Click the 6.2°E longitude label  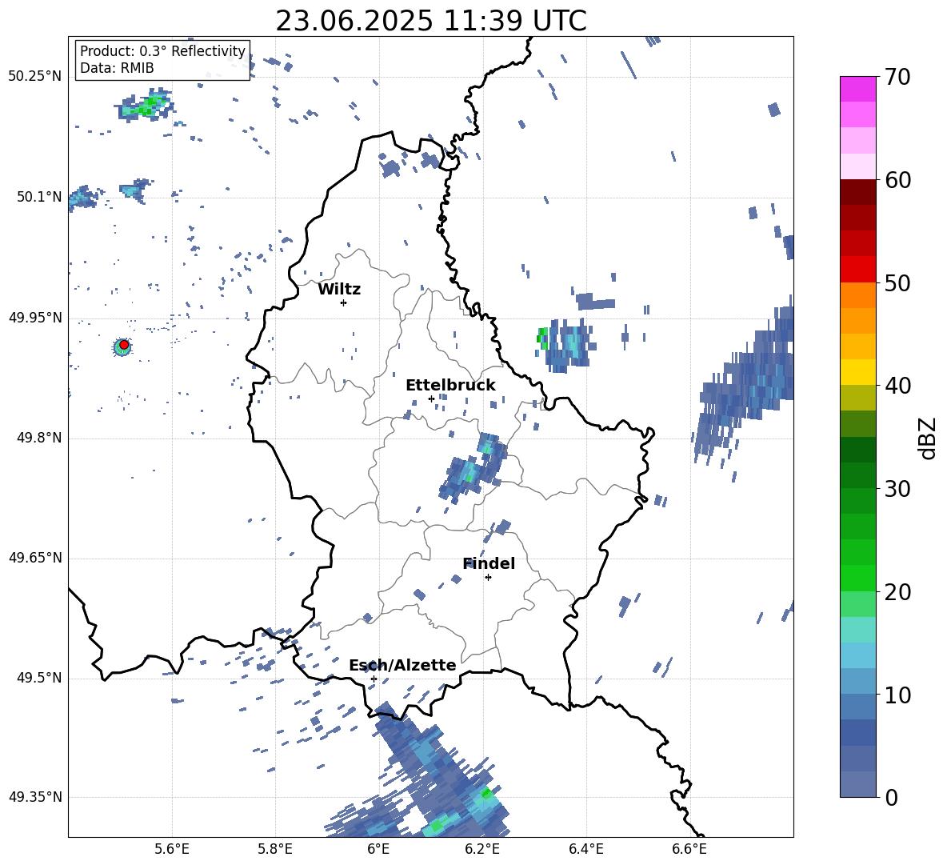482,849
